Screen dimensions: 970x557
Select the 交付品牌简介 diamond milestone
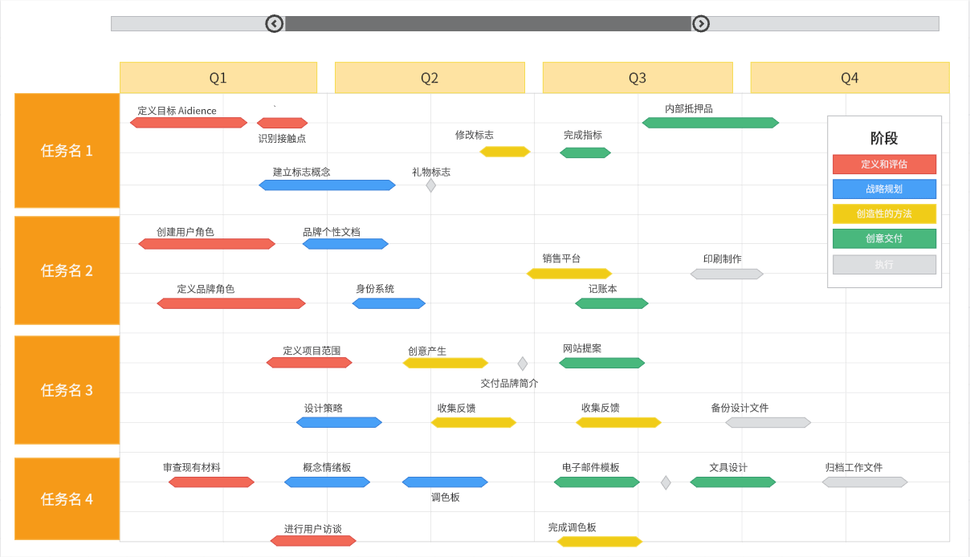pyautogui.click(x=523, y=363)
